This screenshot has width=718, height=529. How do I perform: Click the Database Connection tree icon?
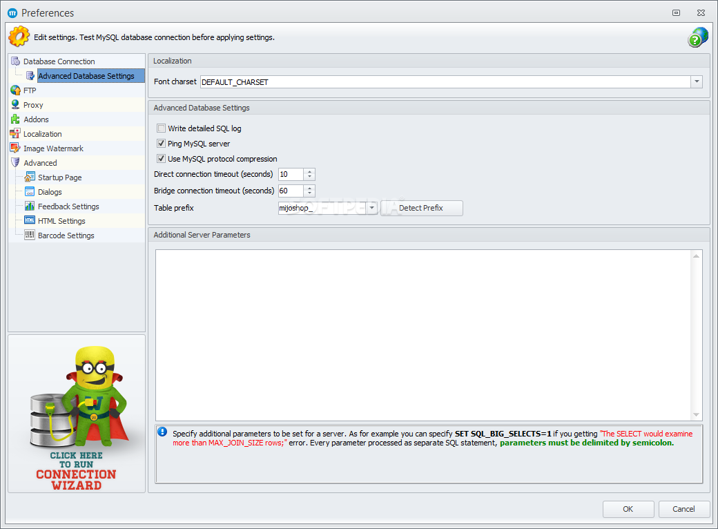pos(15,61)
